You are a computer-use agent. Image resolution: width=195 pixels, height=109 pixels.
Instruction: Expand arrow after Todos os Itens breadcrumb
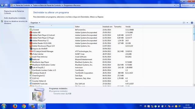[x=62, y=5]
